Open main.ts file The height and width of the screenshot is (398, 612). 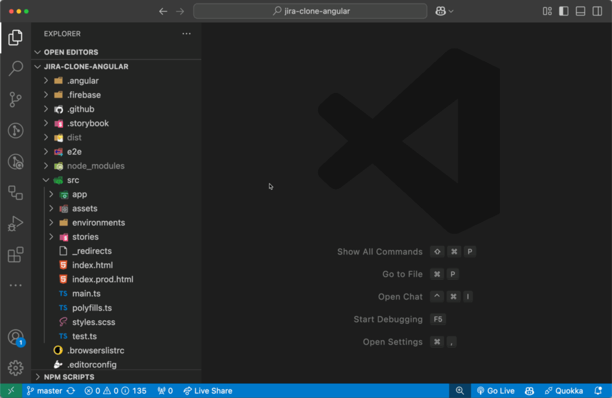[x=116, y=293]
